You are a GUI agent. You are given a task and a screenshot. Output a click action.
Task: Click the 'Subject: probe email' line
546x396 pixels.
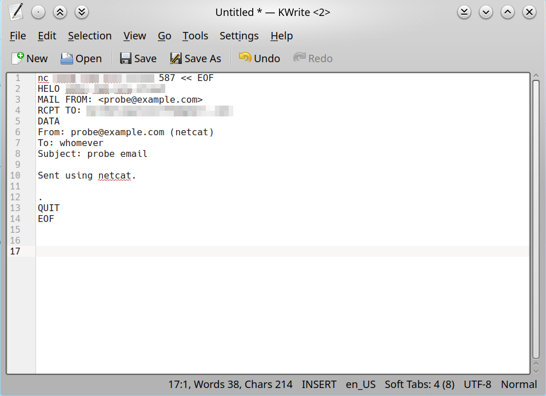pyautogui.click(x=93, y=154)
